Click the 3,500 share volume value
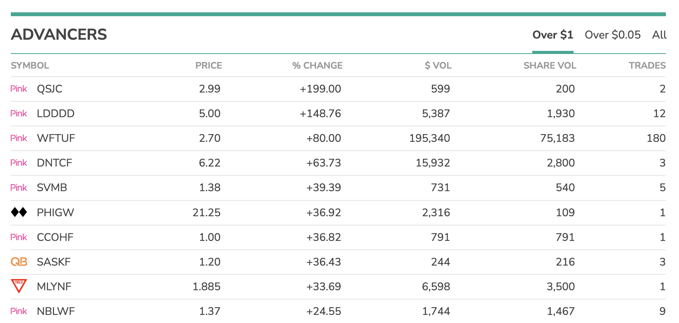Screen dimensions: 679x323 point(561,286)
